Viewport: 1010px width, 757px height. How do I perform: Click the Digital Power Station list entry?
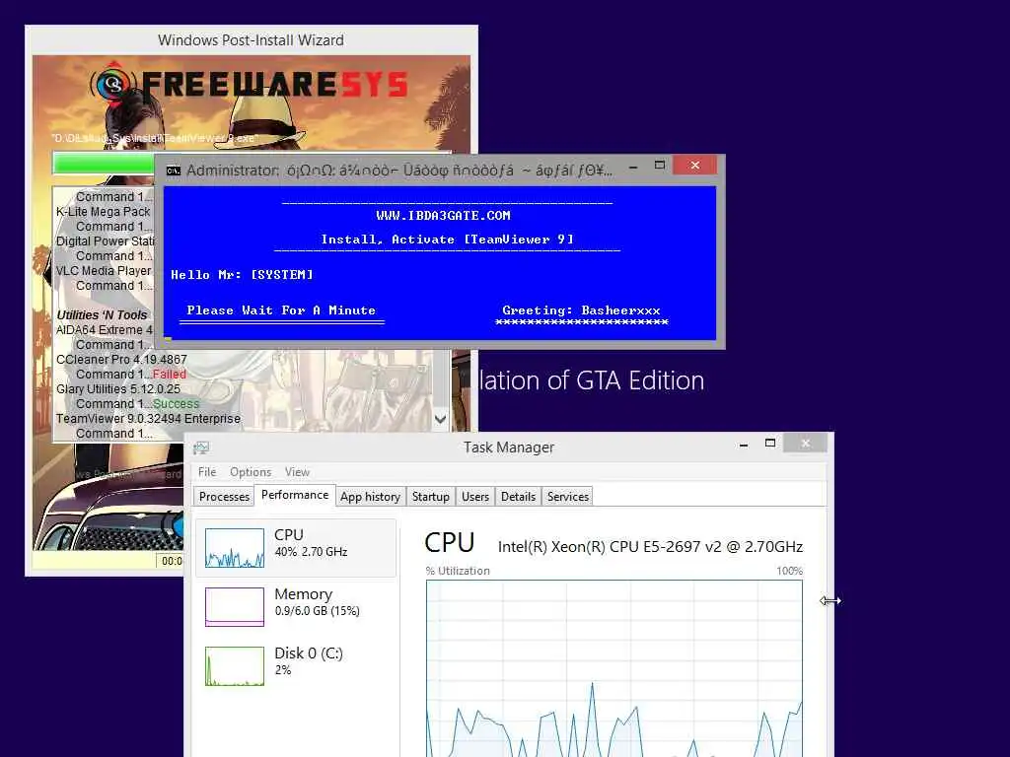point(105,241)
